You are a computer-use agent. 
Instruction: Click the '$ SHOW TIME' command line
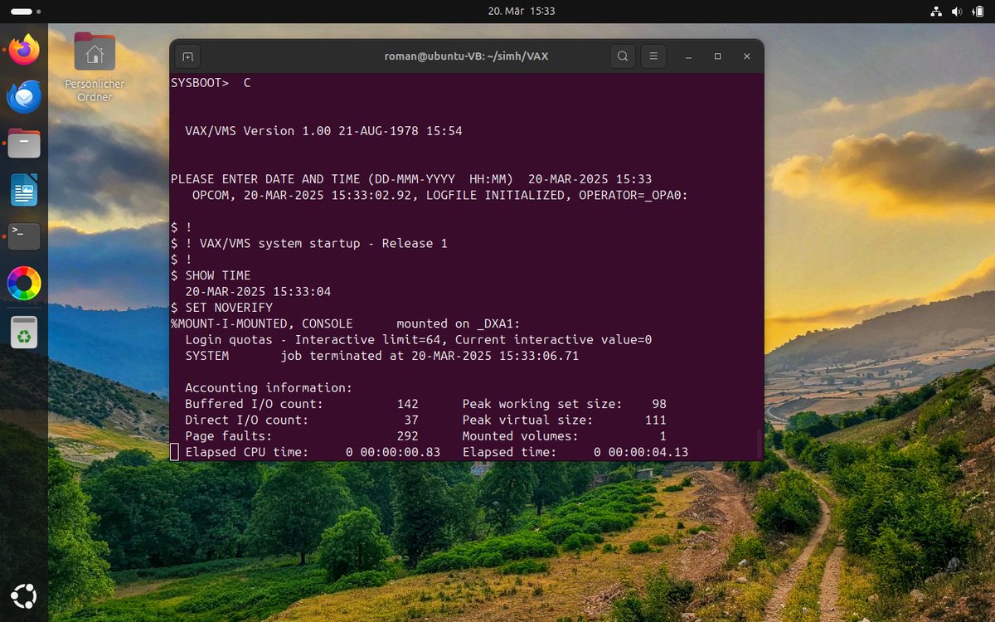(211, 275)
